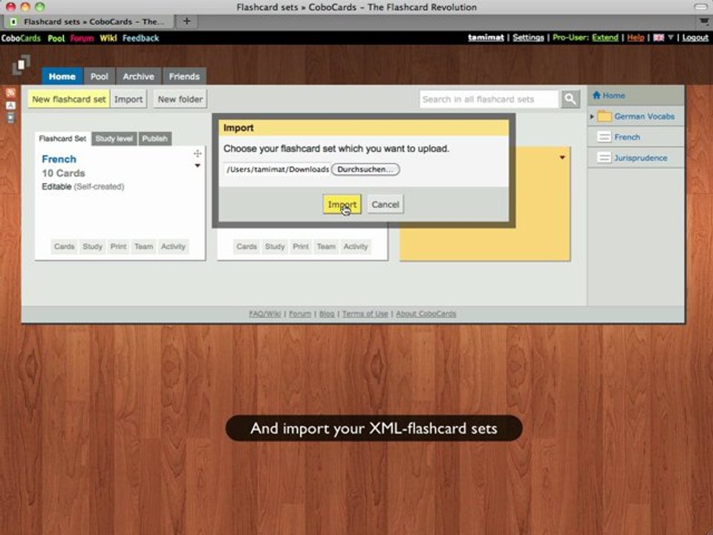The width and height of the screenshot is (713, 535).
Task: Select the Publish card tab
Action: click(x=155, y=138)
